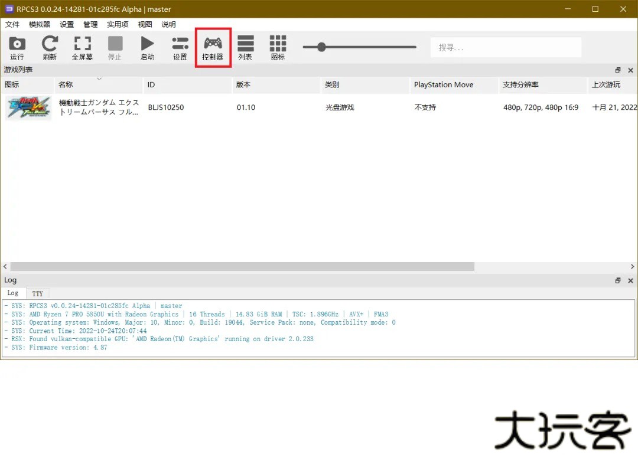Viewport: 638px width, 461px height.
Task: Switch to the TTY tab
Action: 37,293
